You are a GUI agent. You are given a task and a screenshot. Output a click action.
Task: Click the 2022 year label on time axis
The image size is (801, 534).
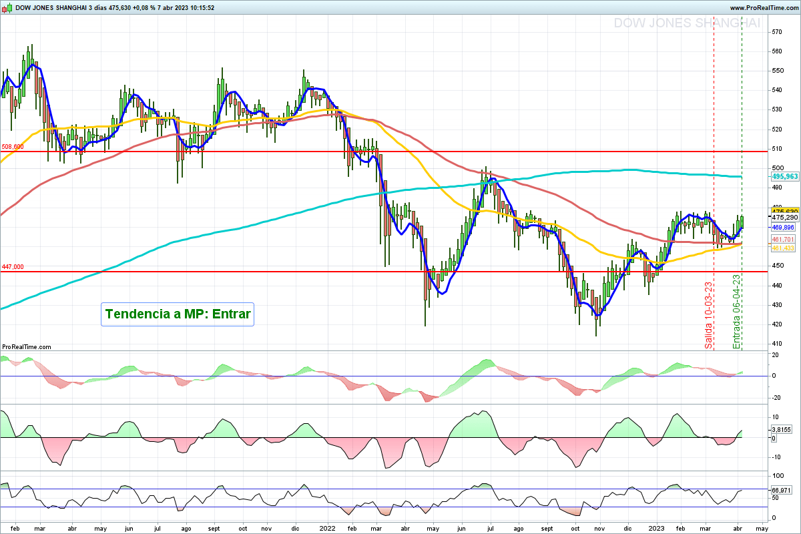click(x=326, y=528)
